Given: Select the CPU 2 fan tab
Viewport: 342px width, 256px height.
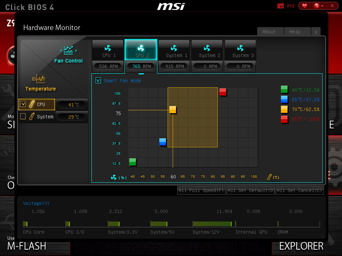Looking at the screenshot, I should (141, 50).
